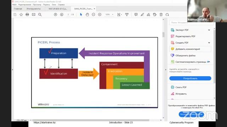This screenshot has width=227, height=127.
Task: Expand the Экспорт PDF chevron
Action: (209, 30)
